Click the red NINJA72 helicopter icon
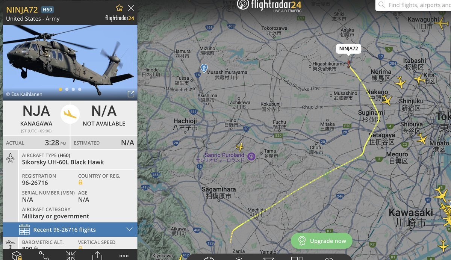 coord(349,63)
